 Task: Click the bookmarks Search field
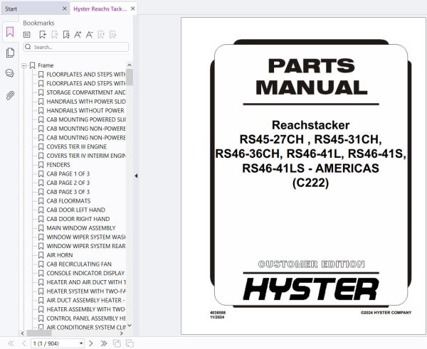click(76, 47)
